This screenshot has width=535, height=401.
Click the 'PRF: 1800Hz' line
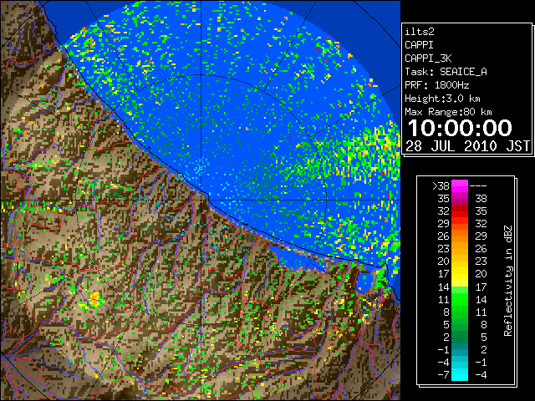click(x=436, y=85)
